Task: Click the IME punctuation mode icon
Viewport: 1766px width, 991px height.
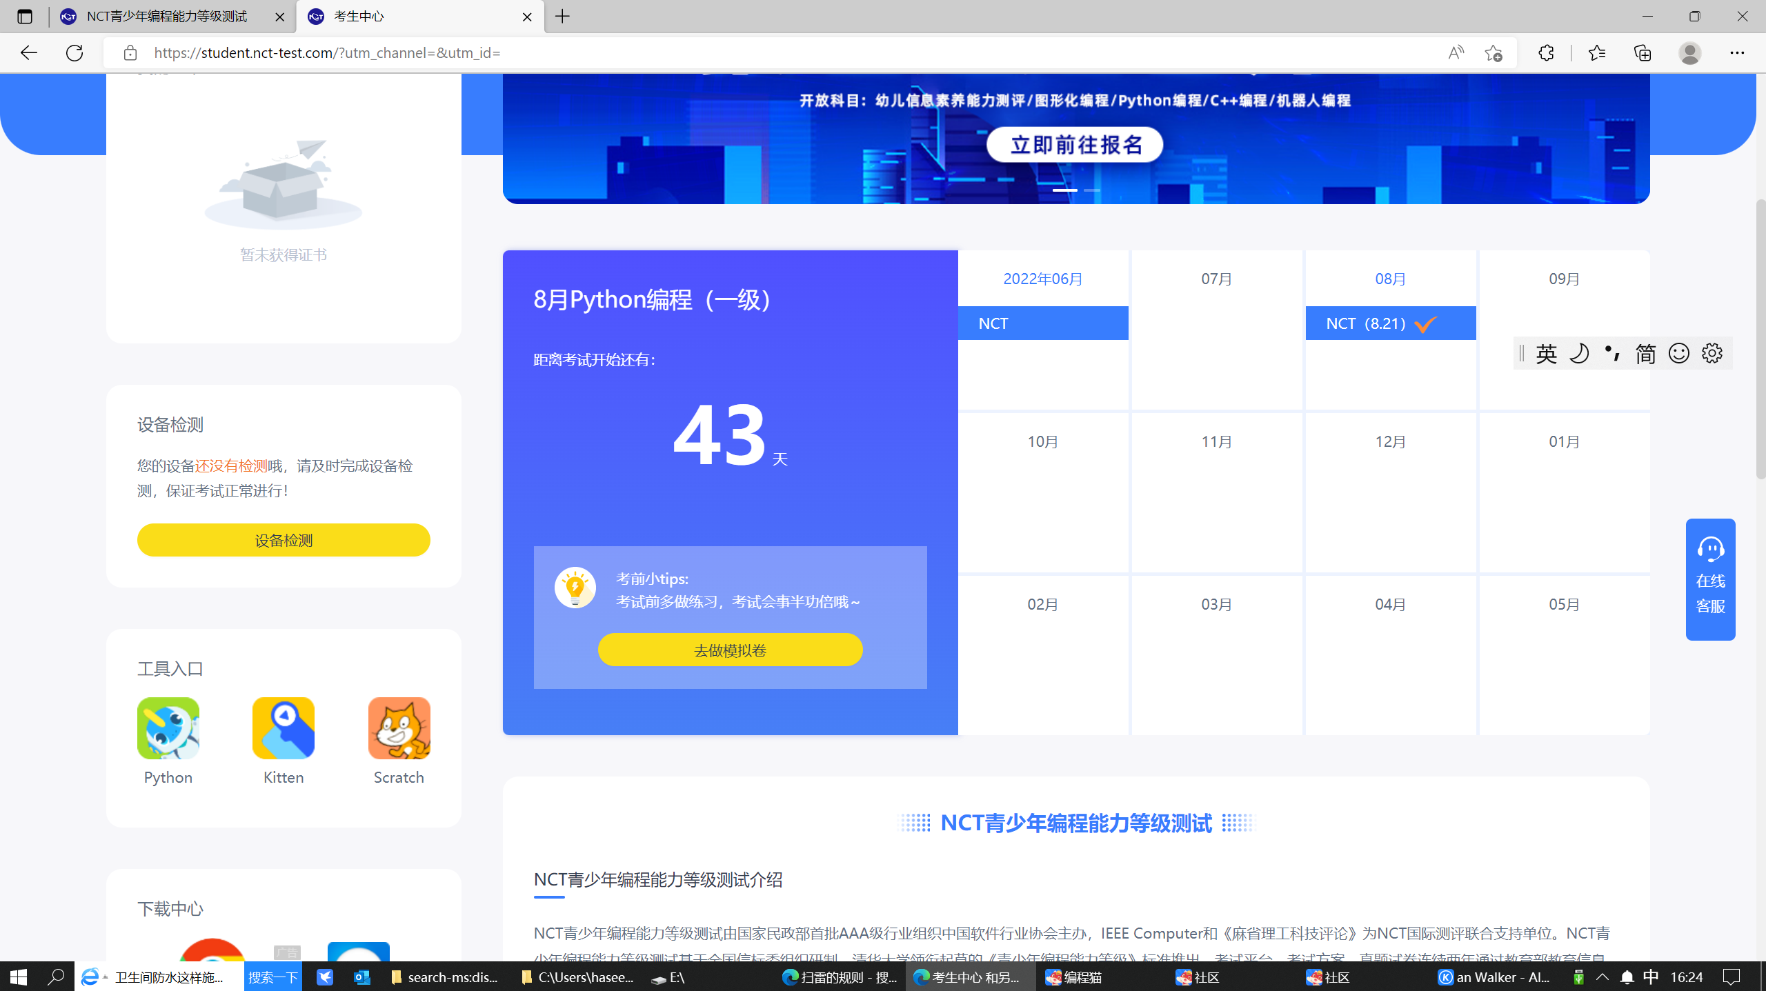Action: pos(1612,353)
